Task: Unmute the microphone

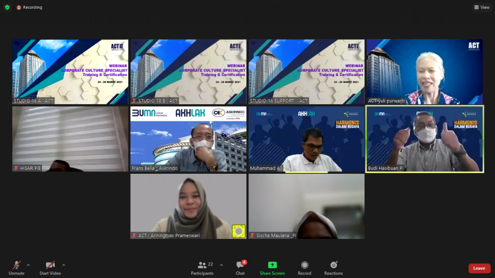Action: coord(16,268)
